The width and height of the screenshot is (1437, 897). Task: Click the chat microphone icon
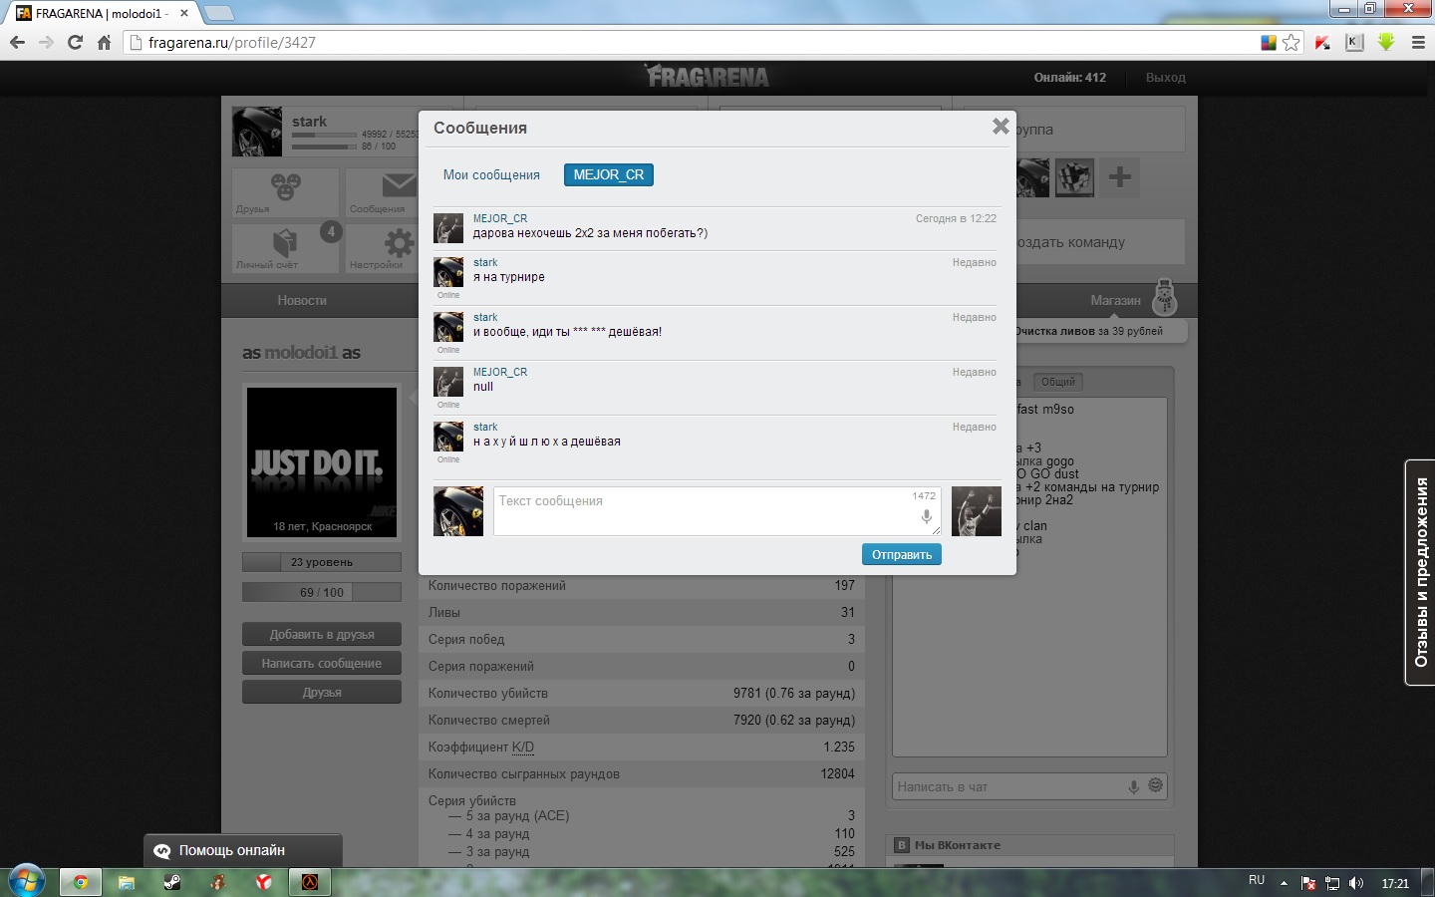1133,786
